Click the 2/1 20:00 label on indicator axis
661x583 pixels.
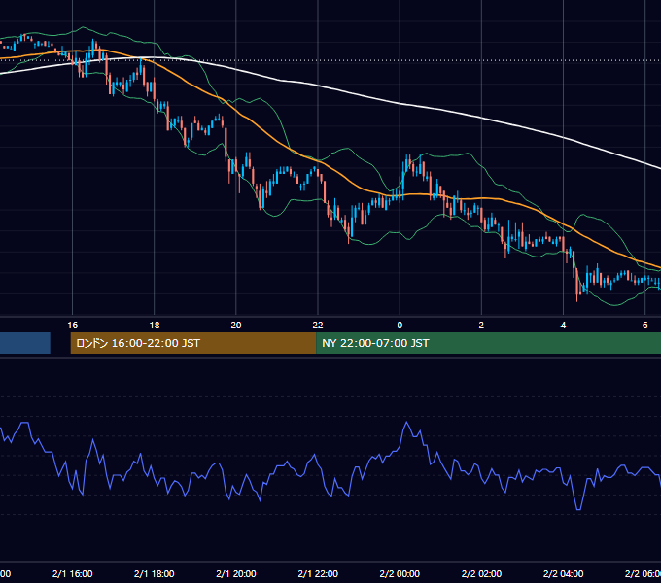(236, 573)
